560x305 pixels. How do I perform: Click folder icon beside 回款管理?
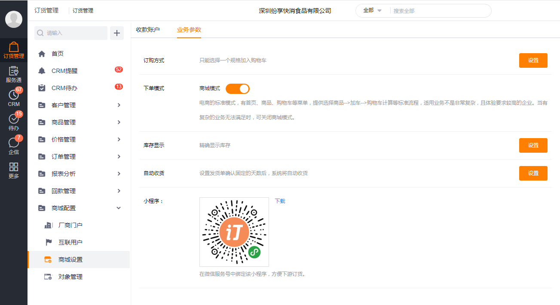42,191
